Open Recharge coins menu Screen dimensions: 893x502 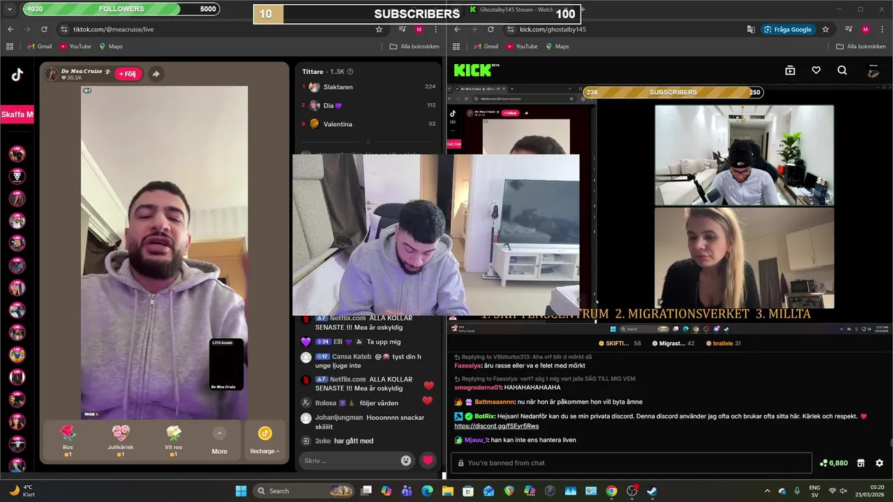[x=264, y=441]
